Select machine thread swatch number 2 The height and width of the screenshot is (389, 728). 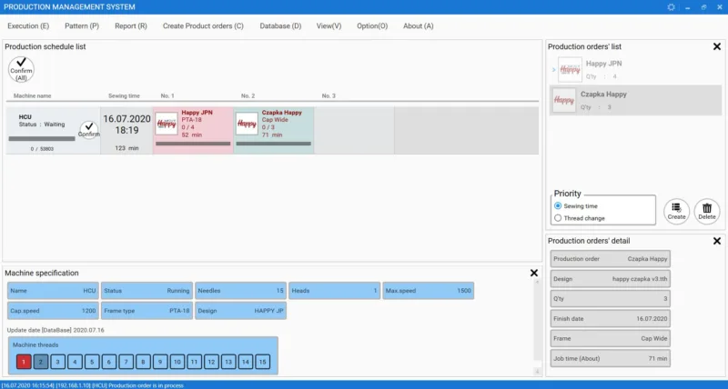click(41, 362)
